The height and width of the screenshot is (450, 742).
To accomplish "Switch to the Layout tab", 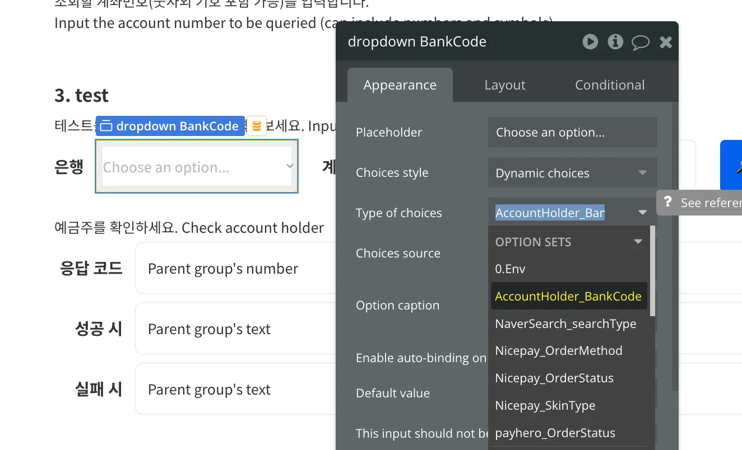I will click(504, 85).
